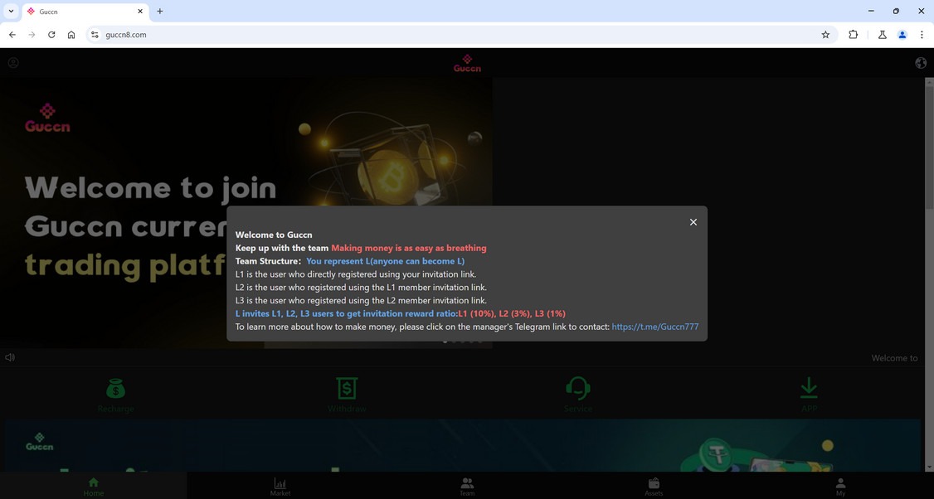Select the Team members icon
Image resolution: width=934 pixels, height=499 pixels.
pyautogui.click(x=467, y=483)
